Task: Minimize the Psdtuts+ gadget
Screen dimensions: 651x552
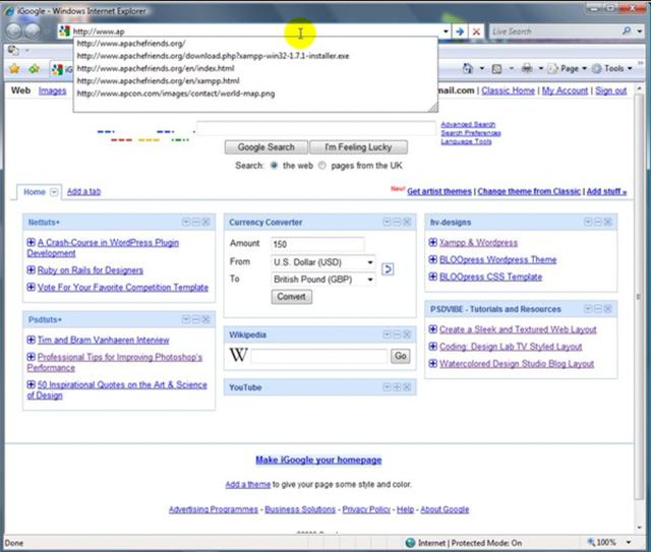Action: click(x=196, y=319)
